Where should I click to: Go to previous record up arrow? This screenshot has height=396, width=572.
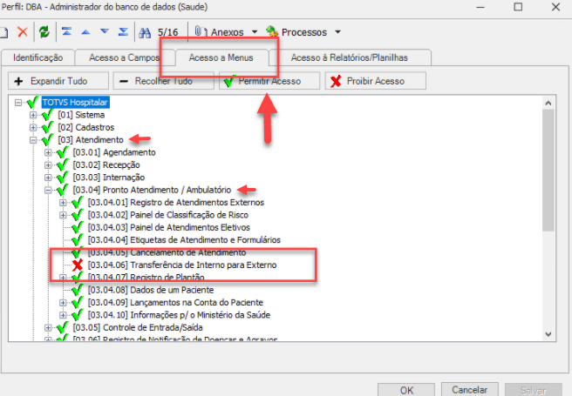click(85, 32)
